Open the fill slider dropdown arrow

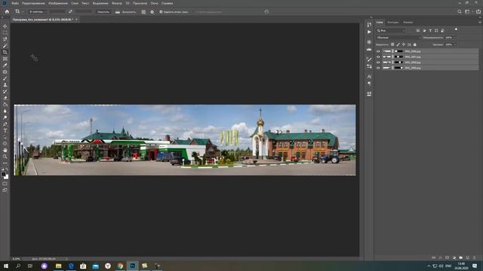[455, 44]
